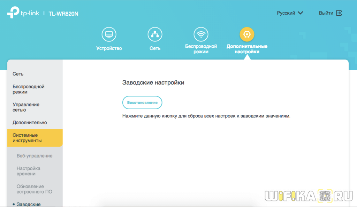Select Веб-управление submenu item
This screenshot has width=357, height=207.
click(35, 156)
